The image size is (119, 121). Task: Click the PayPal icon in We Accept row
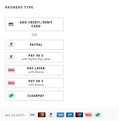pos(51,115)
